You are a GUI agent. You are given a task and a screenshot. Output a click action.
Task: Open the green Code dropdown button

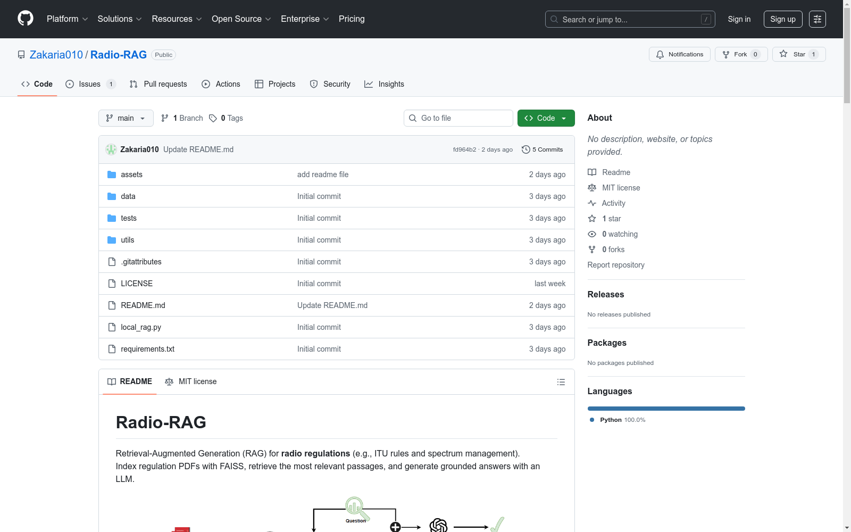tap(546, 118)
